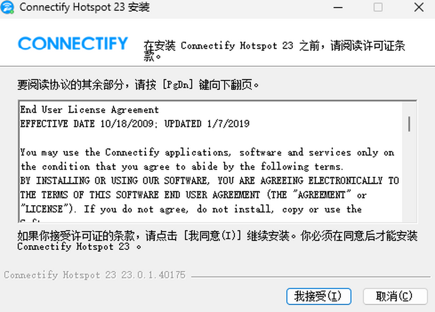Click the 我接受(I) accept button
This screenshot has width=435, height=312.
(319, 296)
